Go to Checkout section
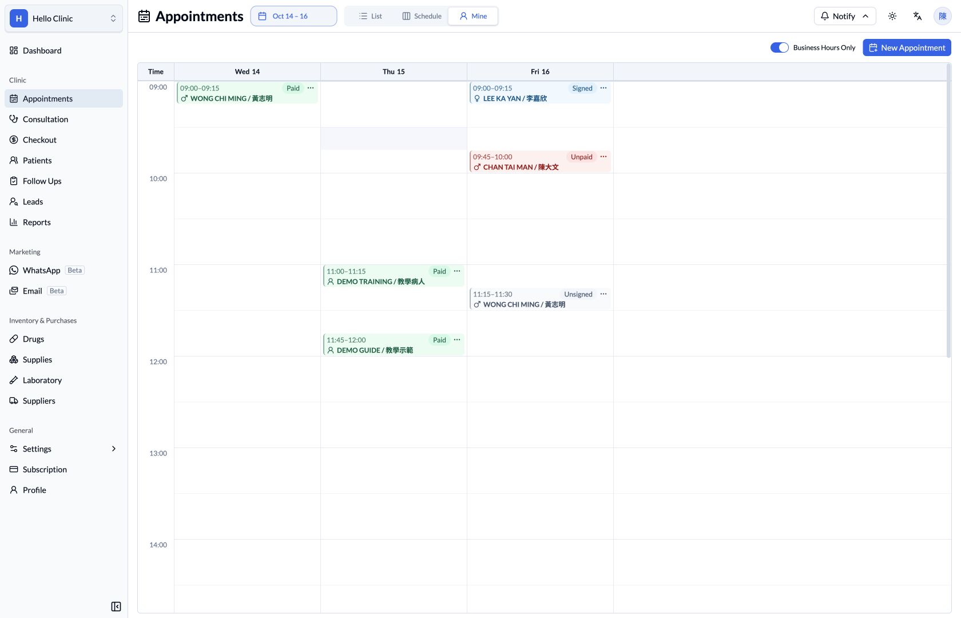Image resolution: width=961 pixels, height=618 pixels. coord(63,140)
